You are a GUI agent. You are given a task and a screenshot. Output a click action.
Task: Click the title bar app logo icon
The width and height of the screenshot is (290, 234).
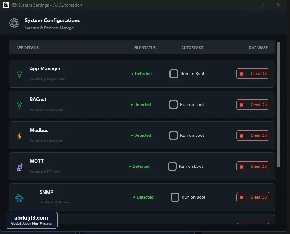(6, 5)
